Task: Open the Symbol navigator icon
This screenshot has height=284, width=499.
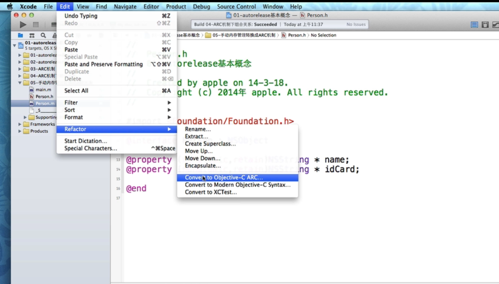Action: (x=32, y=35)
